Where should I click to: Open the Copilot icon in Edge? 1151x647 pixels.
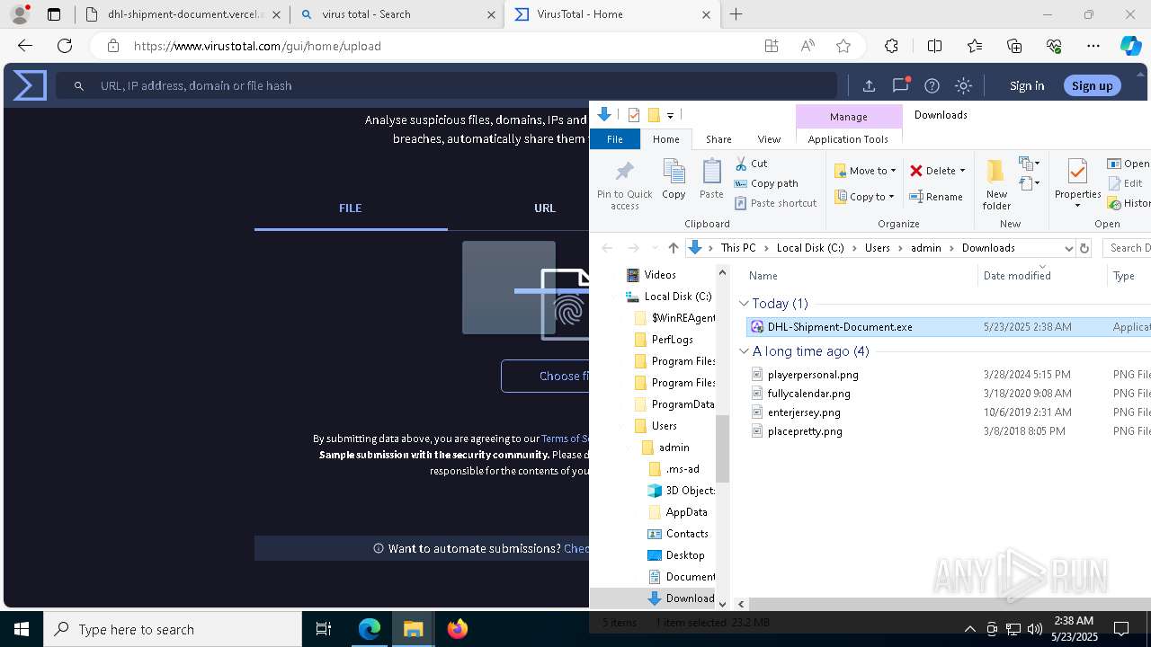click(1130, 46)
